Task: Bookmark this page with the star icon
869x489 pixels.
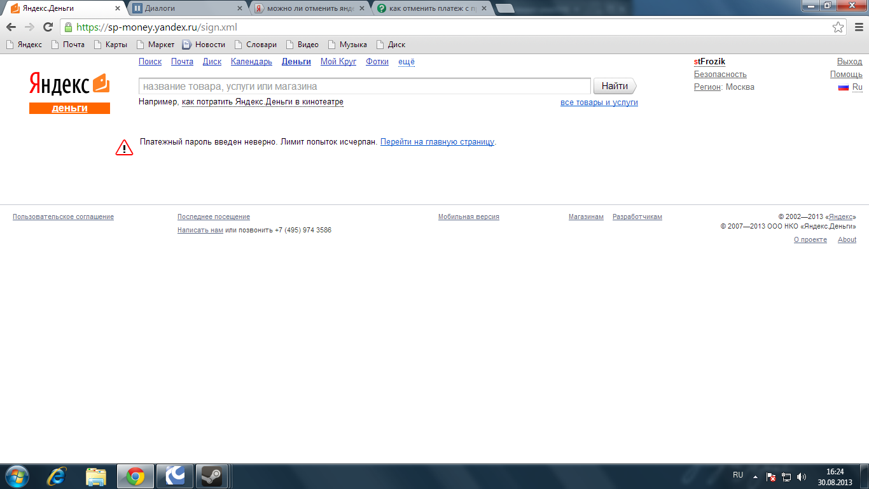Action: coord(838,27)
